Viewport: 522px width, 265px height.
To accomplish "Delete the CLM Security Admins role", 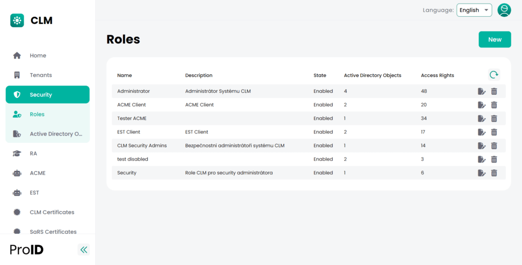I will (494, 146).
